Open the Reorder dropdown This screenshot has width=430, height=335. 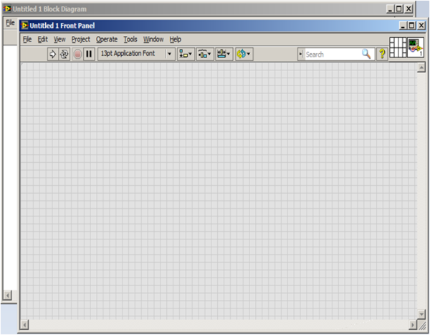tap(244, 54)
